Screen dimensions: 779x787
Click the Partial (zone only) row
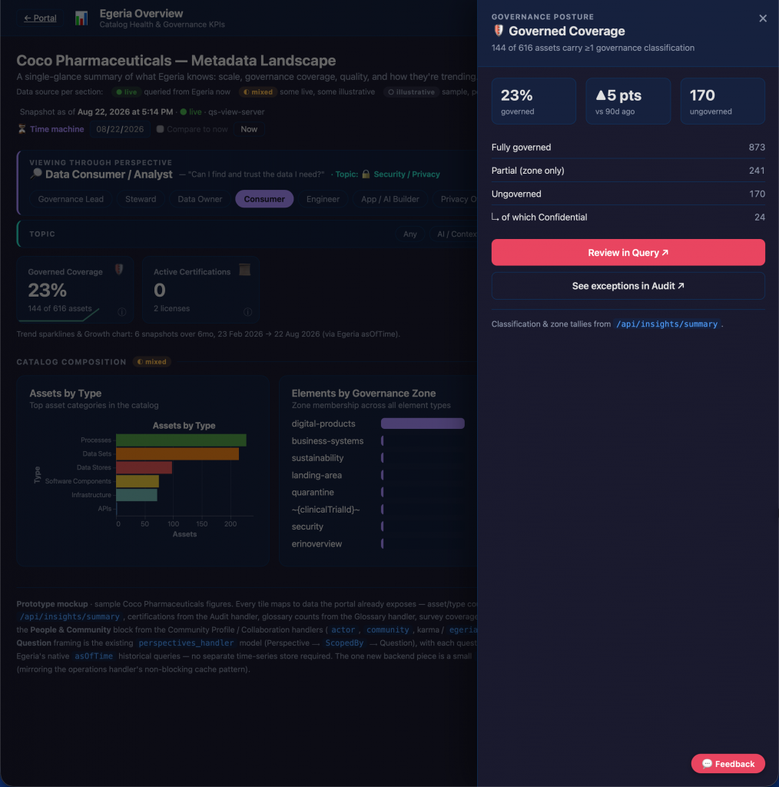628,171
